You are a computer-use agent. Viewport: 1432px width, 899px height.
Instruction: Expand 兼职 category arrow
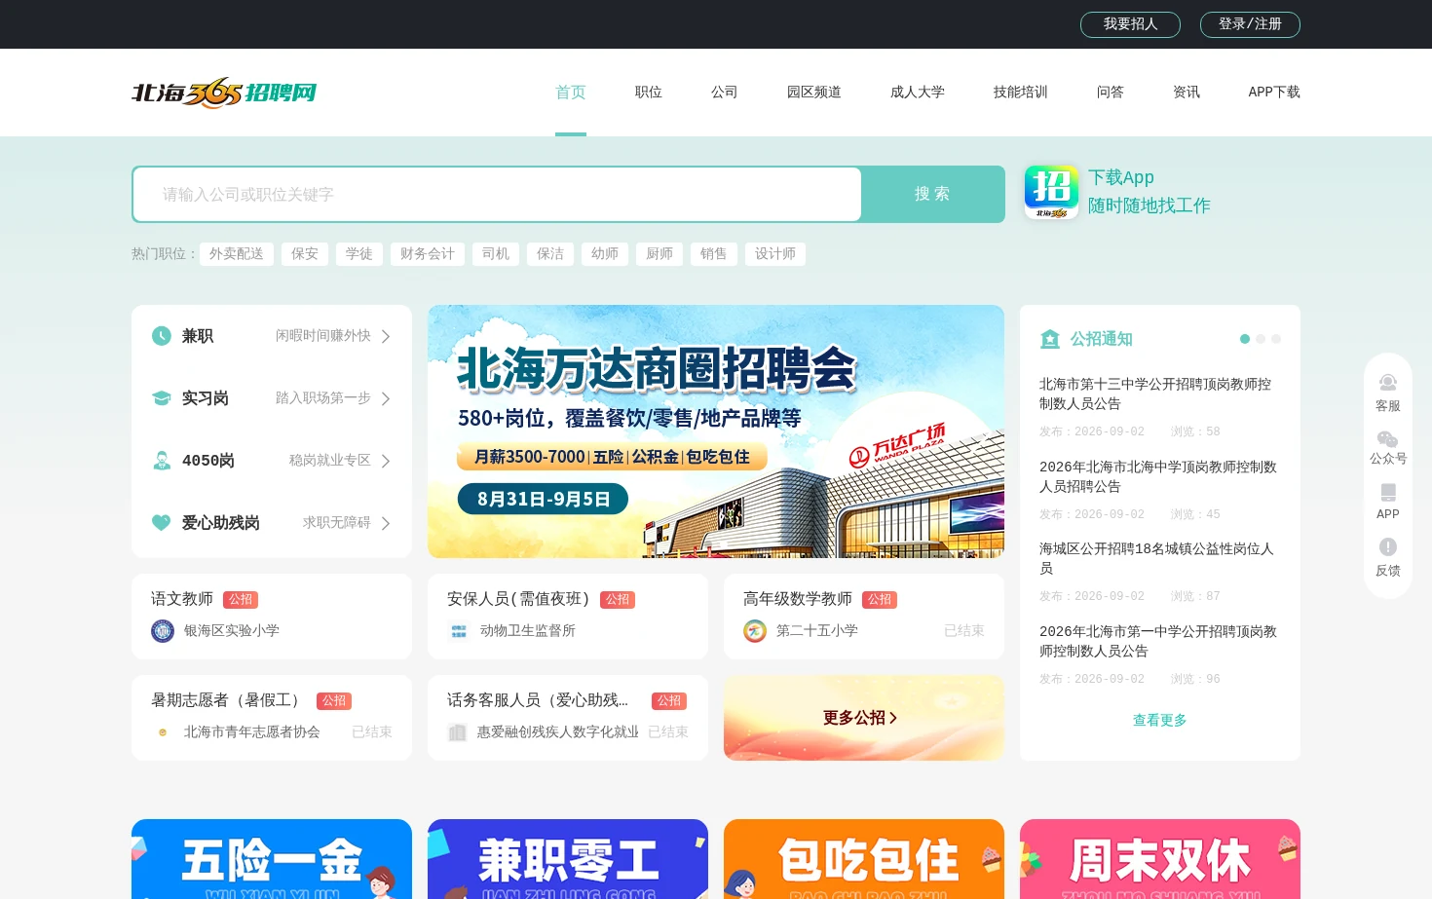point(386,336)
